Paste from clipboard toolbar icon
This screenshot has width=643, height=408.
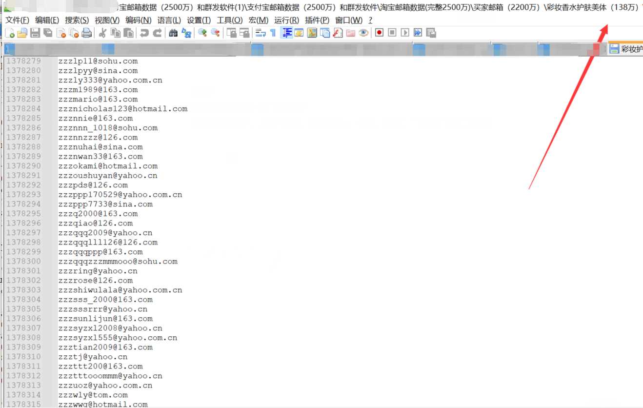point(128,33)
